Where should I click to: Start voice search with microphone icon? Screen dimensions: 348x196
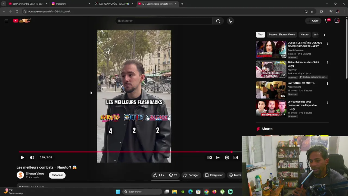(230, 21)
